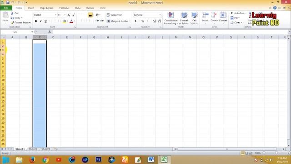Click the accounting dollar format icon
Screen dimensions: 291x164
pyautogui.click(x=135, y=21)
